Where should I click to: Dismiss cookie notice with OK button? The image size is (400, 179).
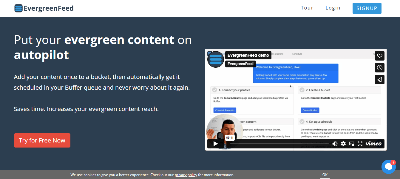coord(325,175)
